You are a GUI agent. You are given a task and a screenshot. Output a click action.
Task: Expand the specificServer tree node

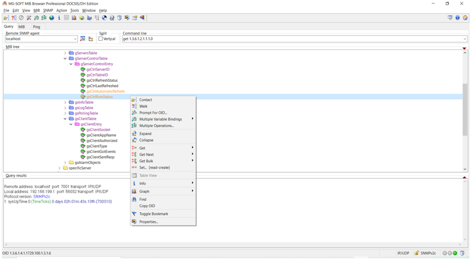pyautogui.click(x=59, y=168)
